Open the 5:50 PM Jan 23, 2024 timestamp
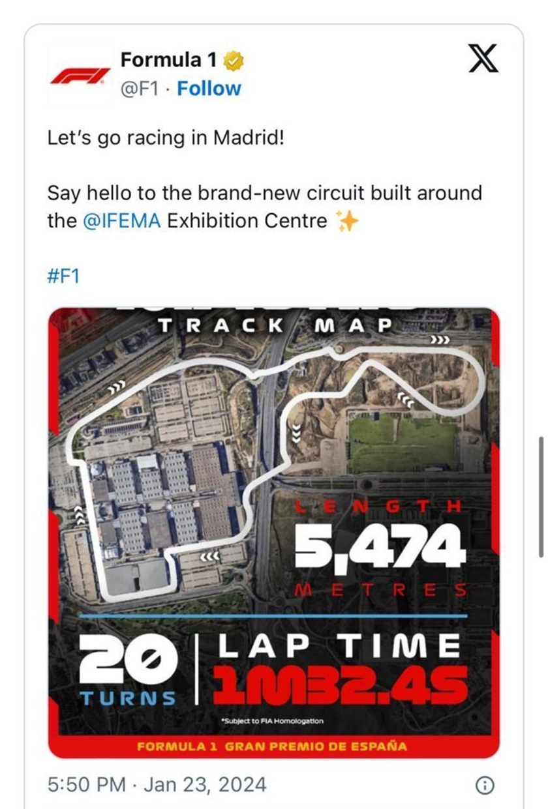The width and height of the screenshot is (548, 809). coord(157,784)
